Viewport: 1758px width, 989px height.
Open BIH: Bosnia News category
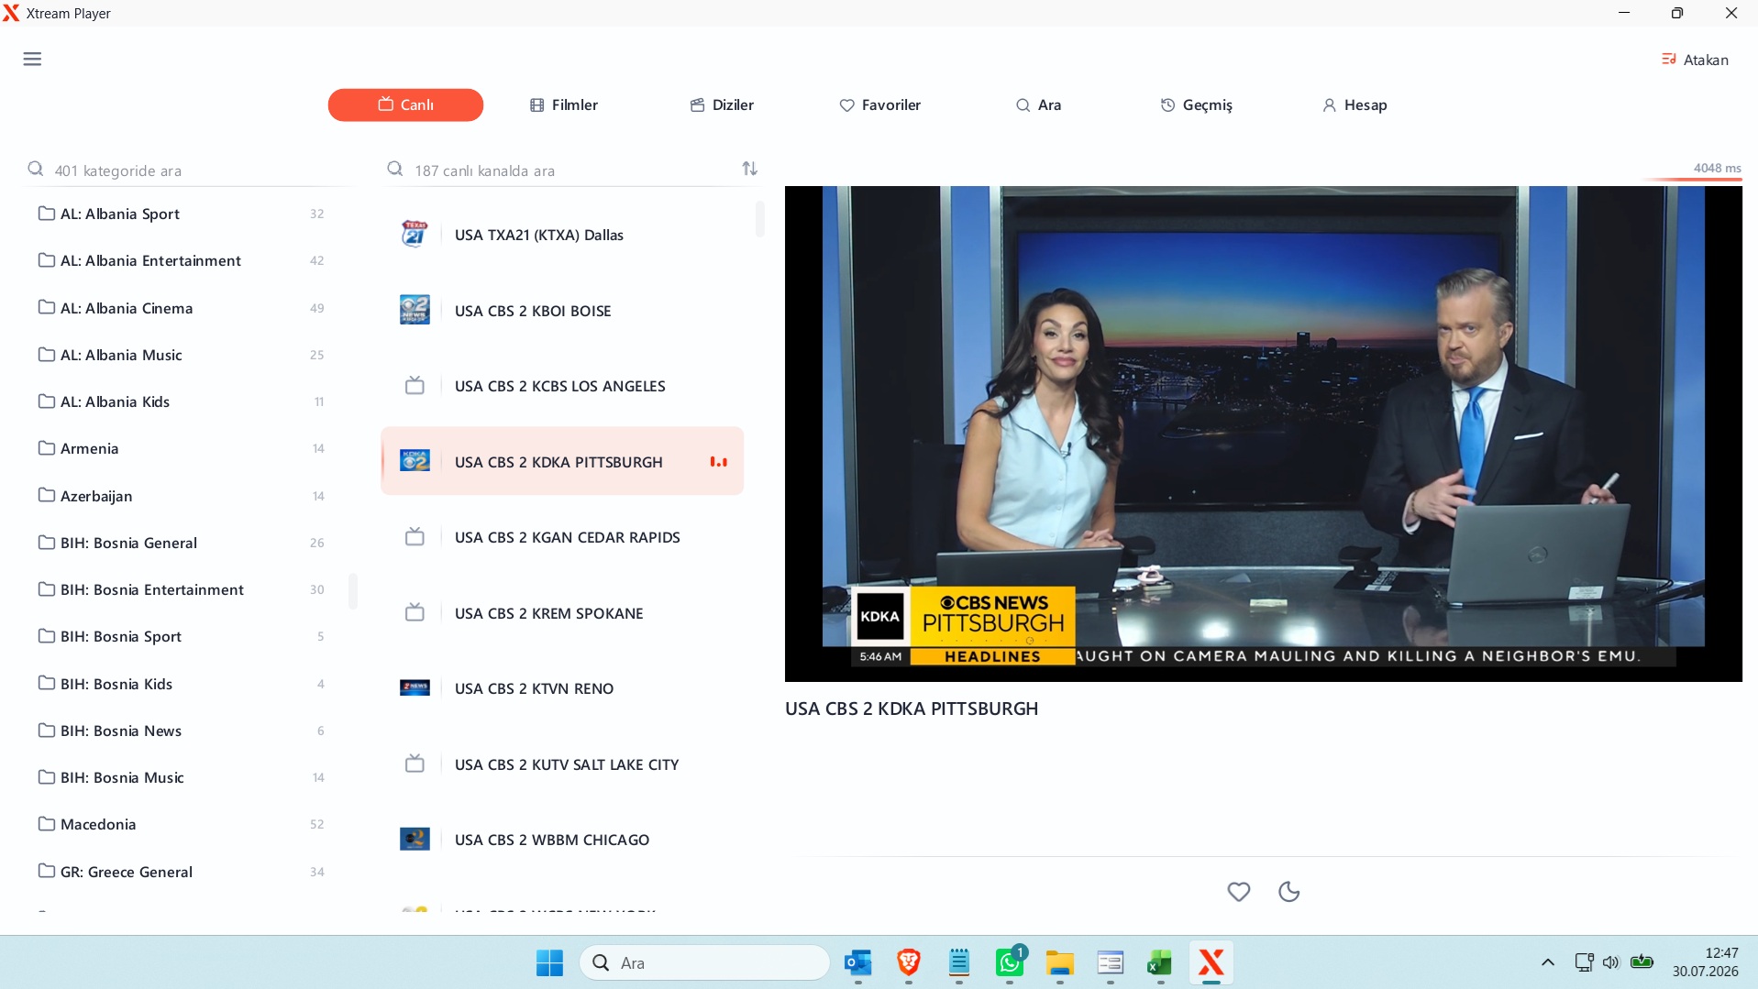(x=183, y=731)
